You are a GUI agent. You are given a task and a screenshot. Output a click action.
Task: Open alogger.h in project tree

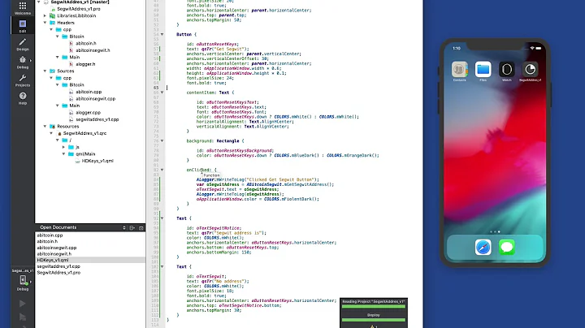pyautogui.click(x=85, y=64)
